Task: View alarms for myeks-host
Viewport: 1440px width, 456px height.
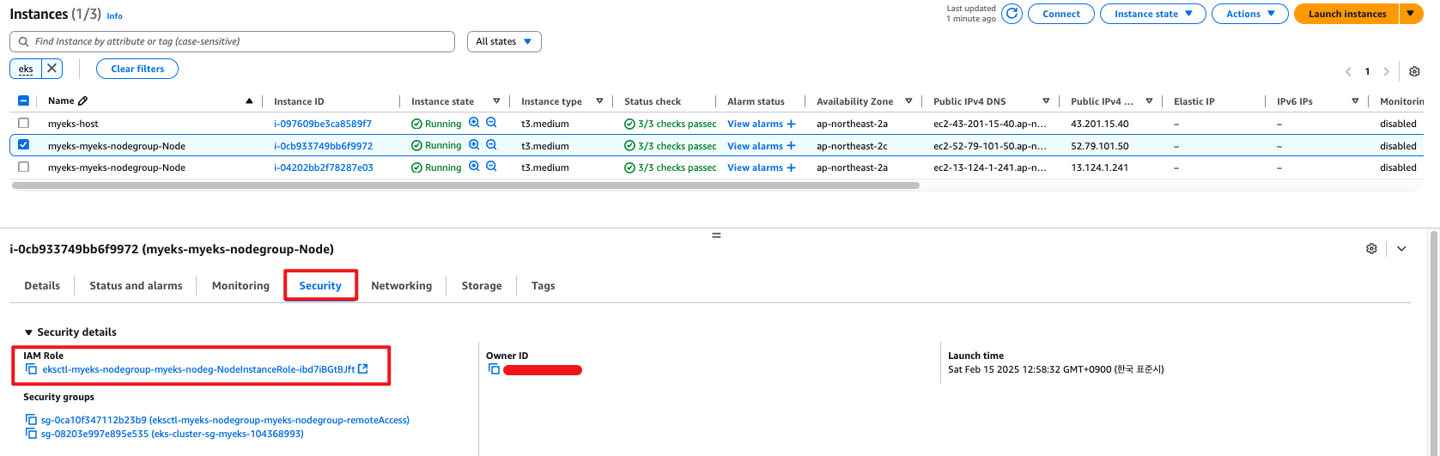Action: coord(755,124)
